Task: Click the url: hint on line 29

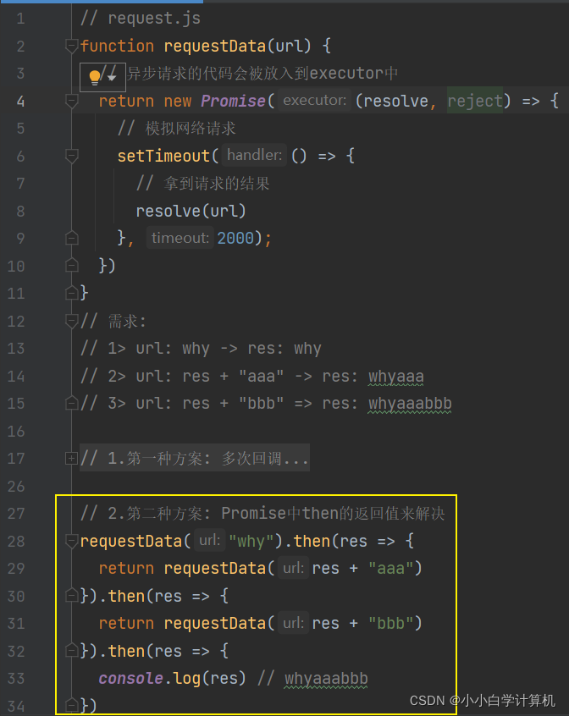Action: point(293,568)
